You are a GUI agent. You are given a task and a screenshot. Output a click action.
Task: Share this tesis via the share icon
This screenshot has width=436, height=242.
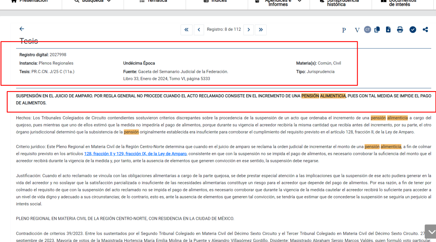point(425,30)
